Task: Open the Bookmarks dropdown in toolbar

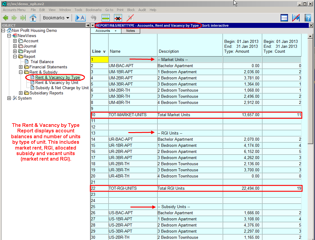Action: click(x=56, y=18)
